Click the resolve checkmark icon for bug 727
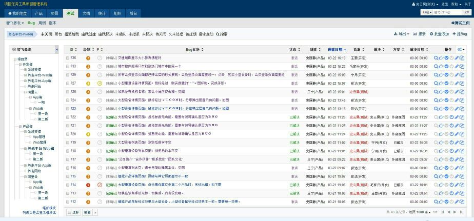The height and width of the screenshot is (221, 474). point(446,83)
